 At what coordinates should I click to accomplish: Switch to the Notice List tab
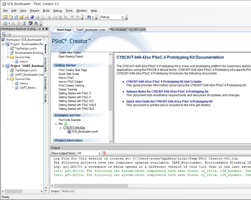68,191
